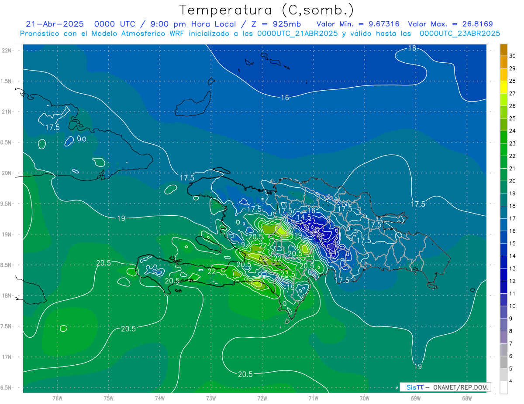This screenshot has height=404, width=524.
Task: Click the colorbar value label 15
Action: click(x=513, y=243)
